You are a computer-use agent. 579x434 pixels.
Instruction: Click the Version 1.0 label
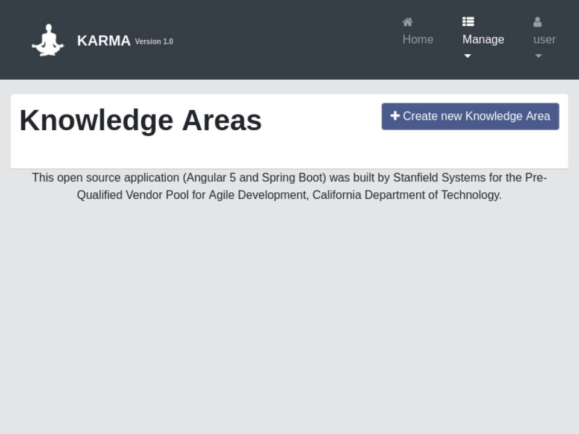pos(154,42)
